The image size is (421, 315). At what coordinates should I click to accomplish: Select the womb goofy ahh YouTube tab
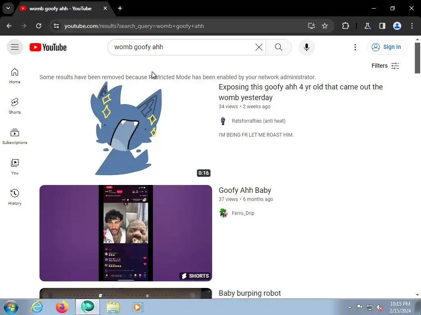click(60, 9)
